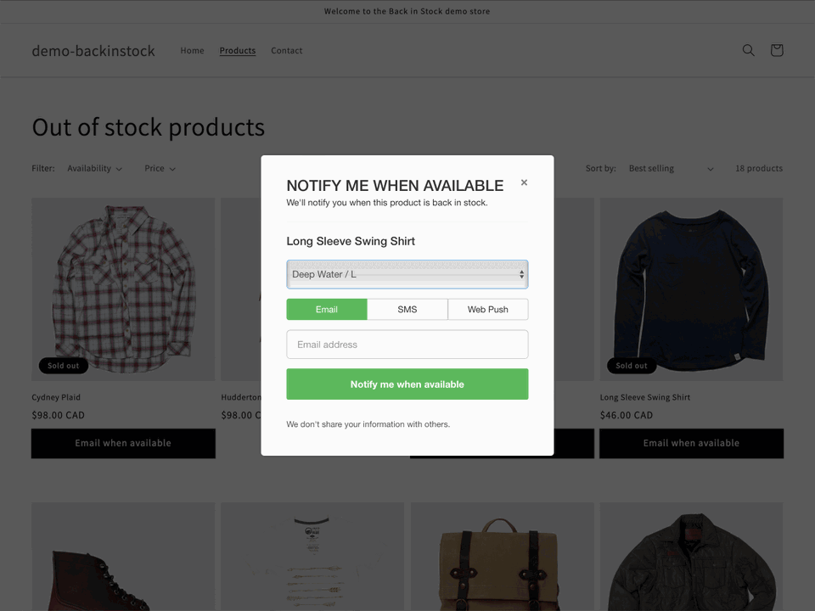Select the Email notification tab

point(326,309)
